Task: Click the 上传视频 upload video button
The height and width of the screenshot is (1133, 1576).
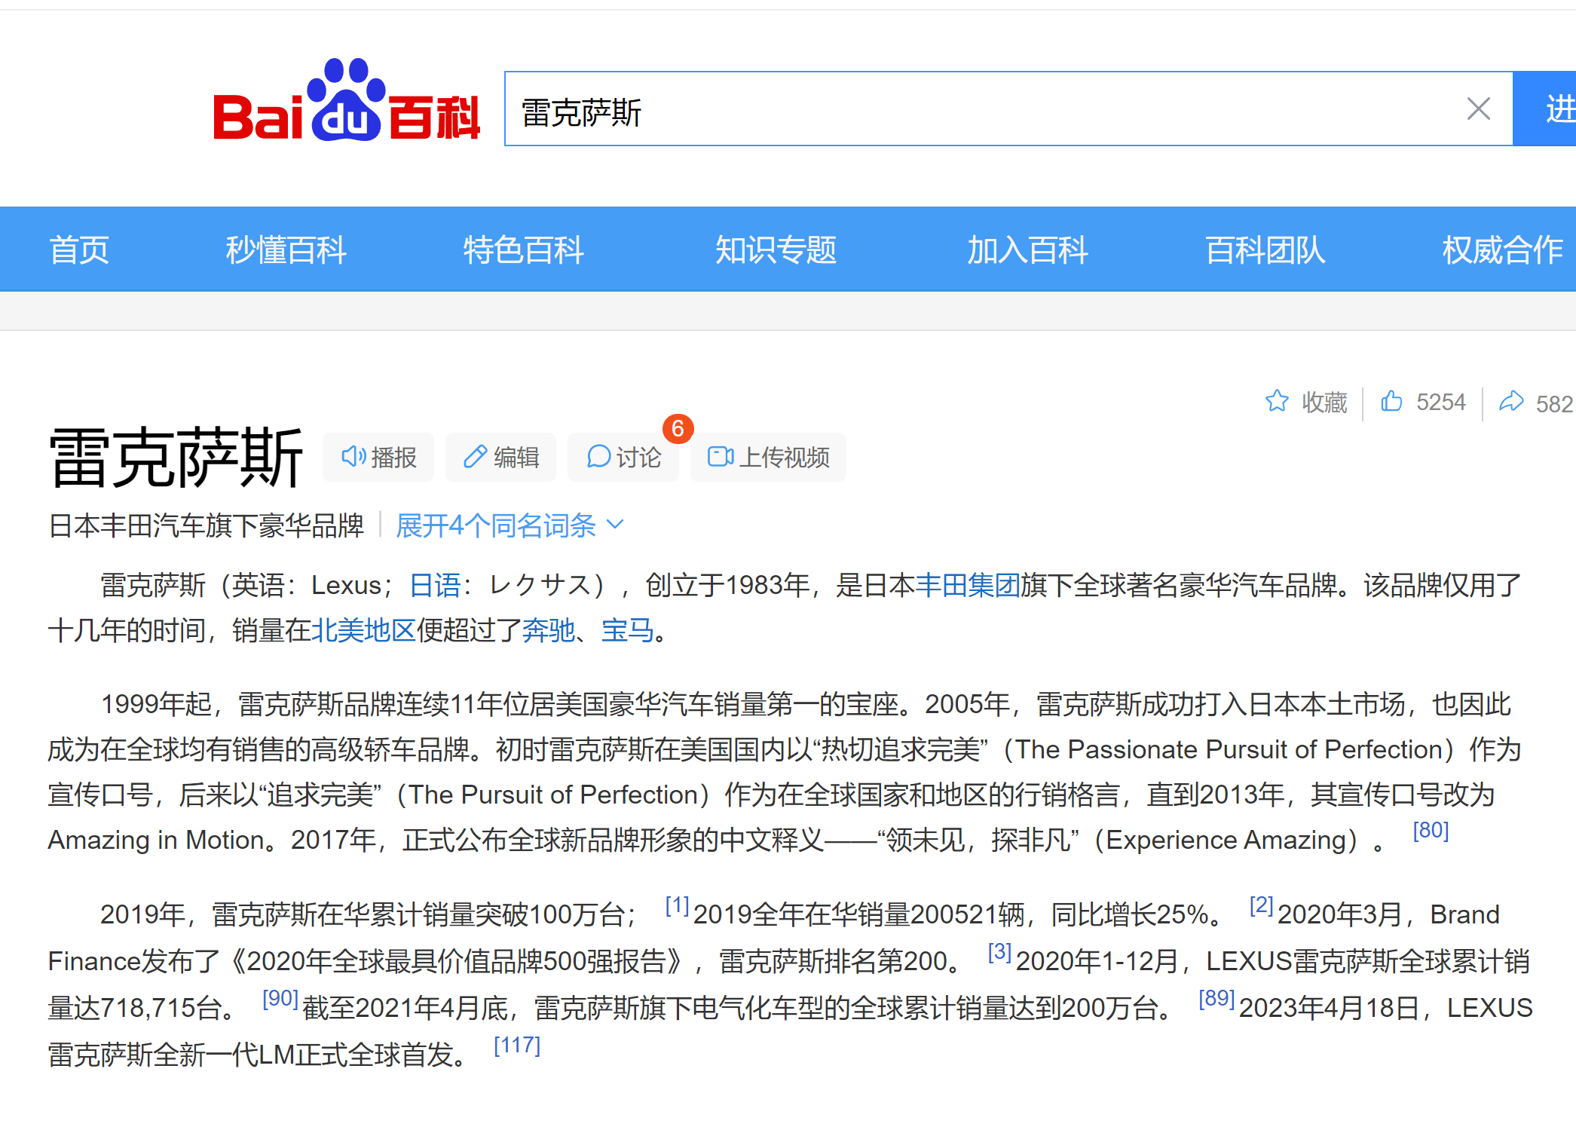Action: point(768,457)
